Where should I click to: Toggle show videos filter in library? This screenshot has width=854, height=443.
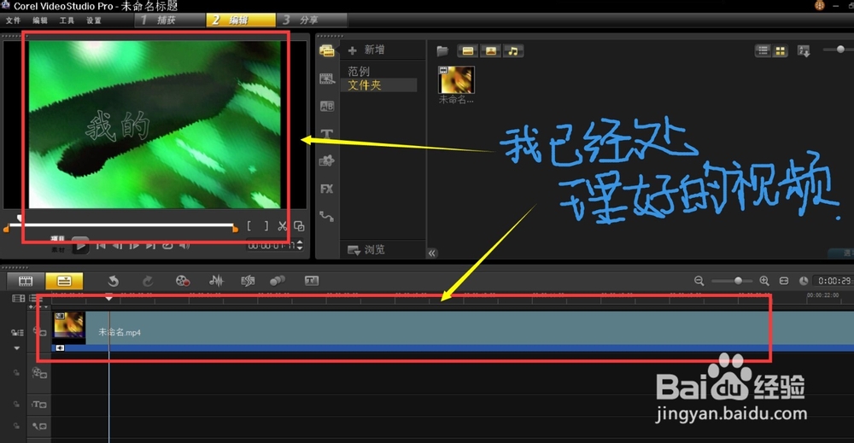coord(467,51)
